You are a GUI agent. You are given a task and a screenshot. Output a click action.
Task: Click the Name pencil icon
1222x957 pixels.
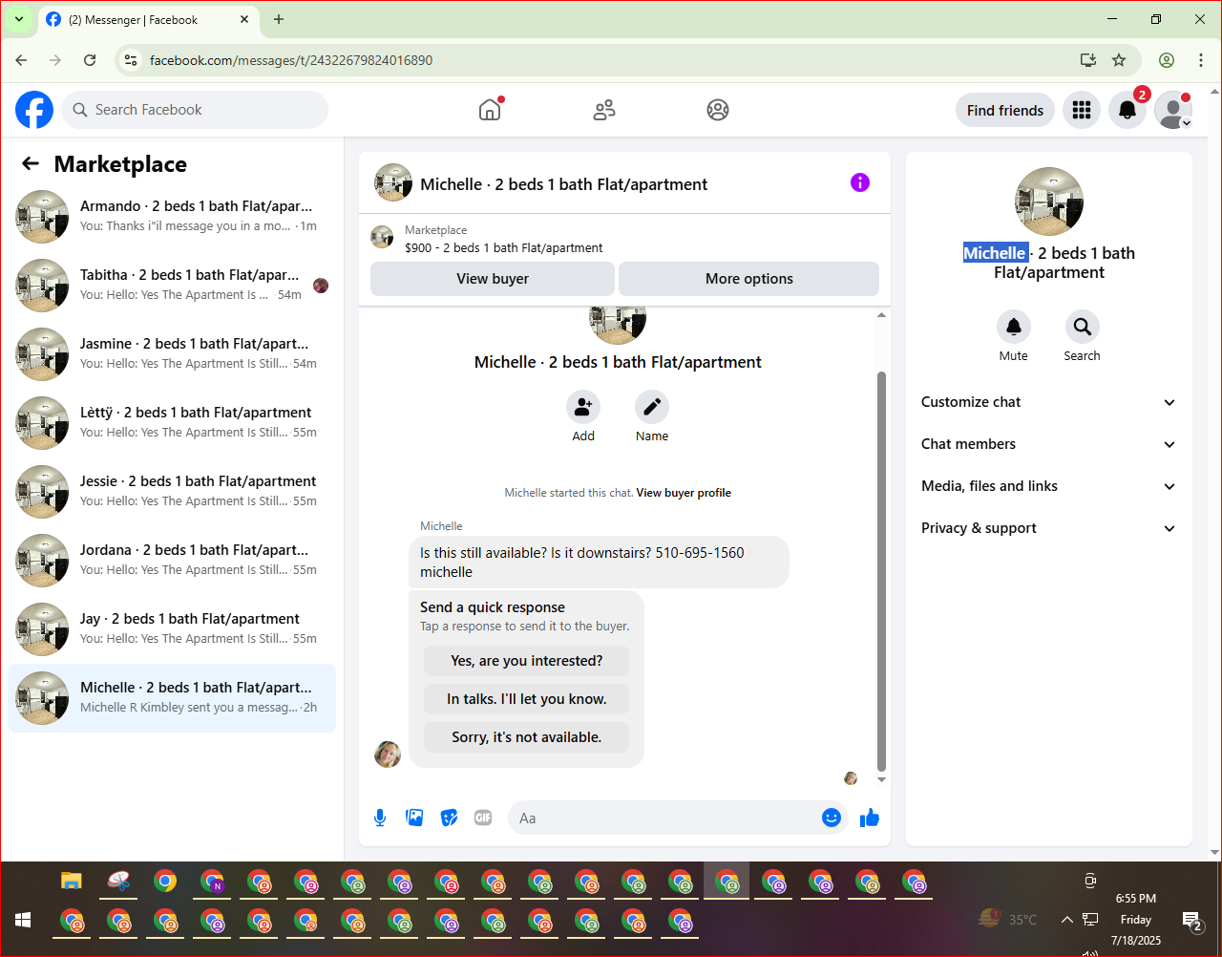[652, 407]
